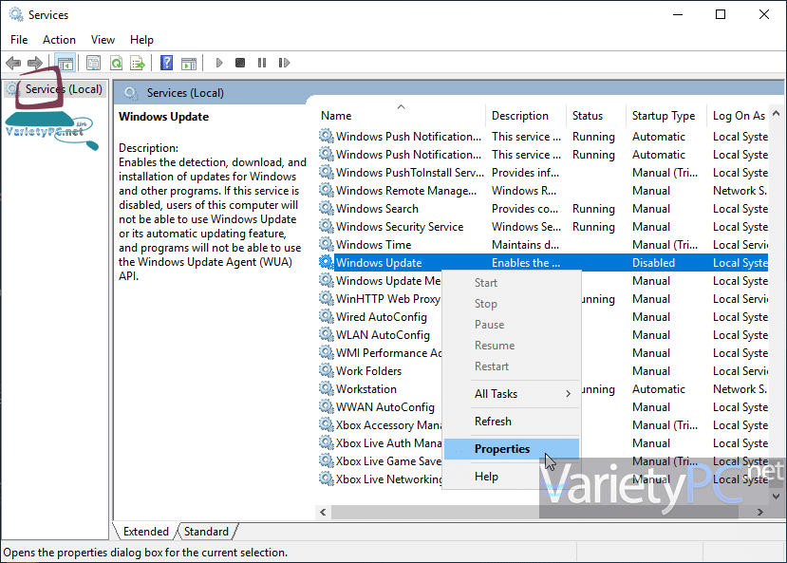The width and height of the screenshot is (787, 563).
Task: Click gear icon beside Xbox Live Networking
Action: 327,479
